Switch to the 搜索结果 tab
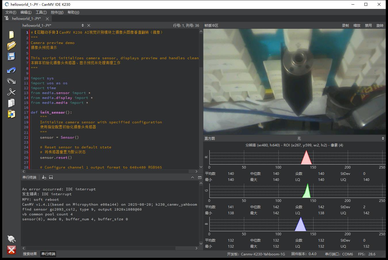 point(30,254)
